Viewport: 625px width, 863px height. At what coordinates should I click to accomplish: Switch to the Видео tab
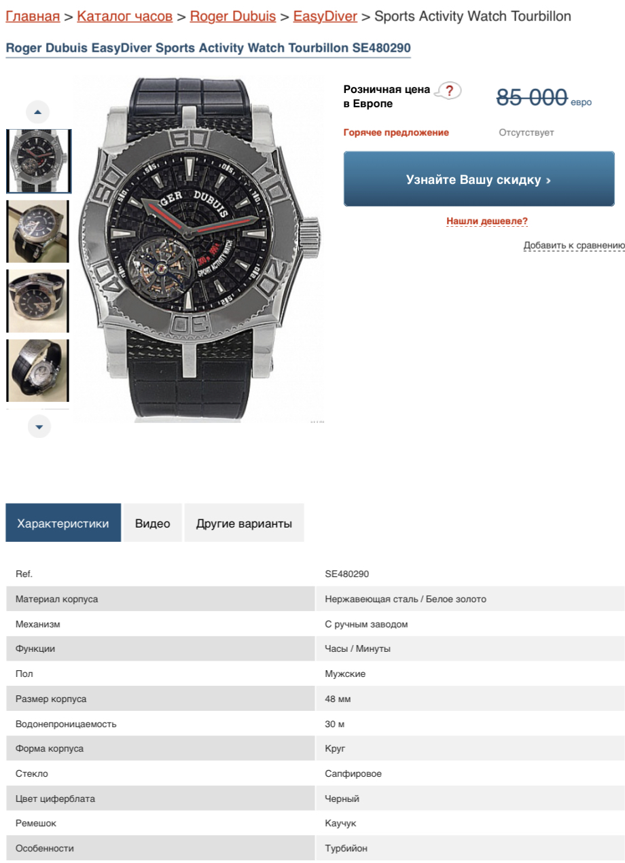click(153, 523)
